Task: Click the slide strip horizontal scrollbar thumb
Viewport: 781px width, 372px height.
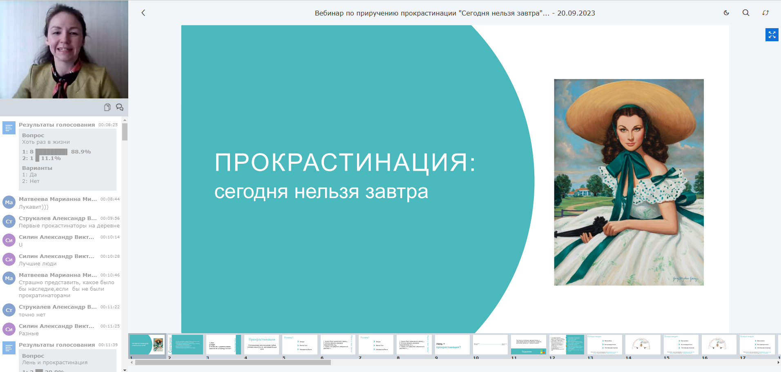Action: pos(233,362)
